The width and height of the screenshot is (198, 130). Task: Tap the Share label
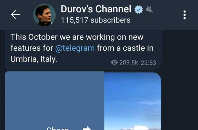coord(57,128)
